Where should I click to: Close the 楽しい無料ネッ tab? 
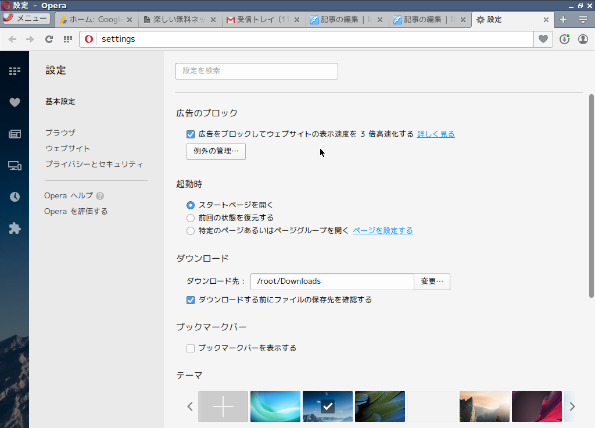tap(213, 20)
